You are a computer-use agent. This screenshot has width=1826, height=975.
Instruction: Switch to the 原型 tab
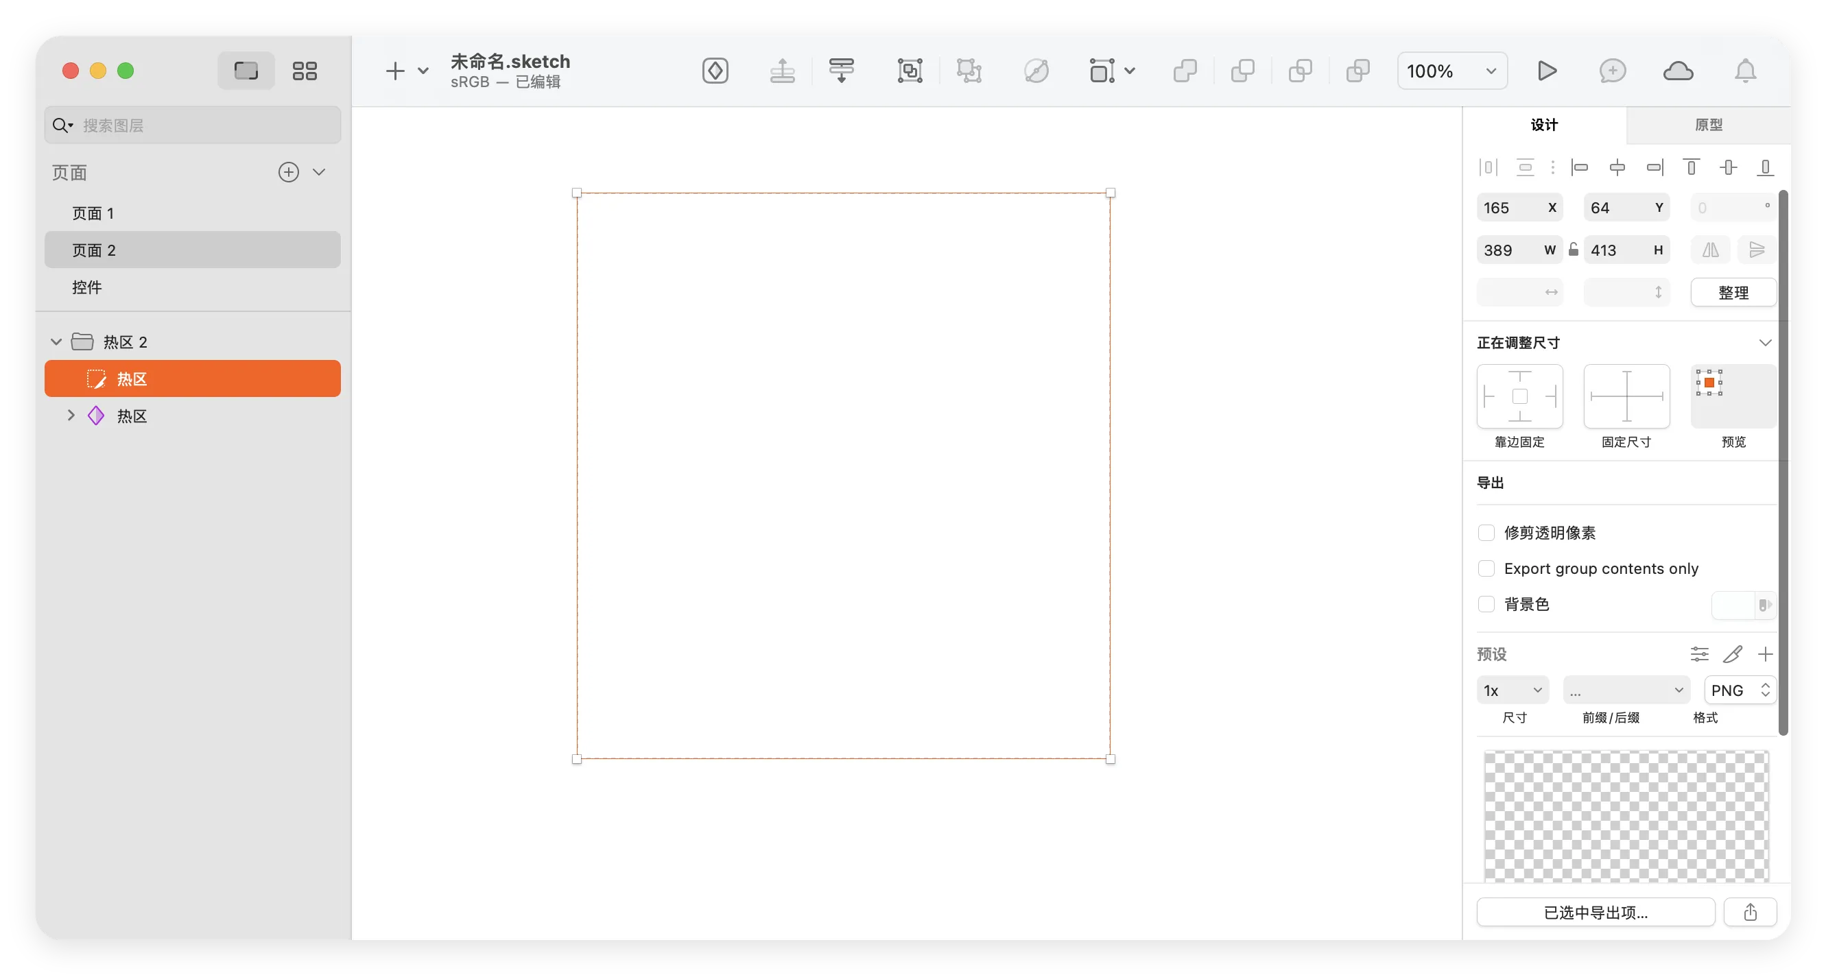(1708, 125)
